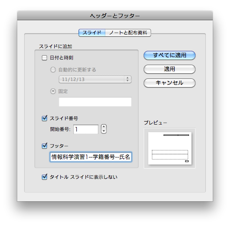This screenshot has height=225, width=230.
Task: Enable the 日付と時刻 checkbox
Action: point(44,58)
